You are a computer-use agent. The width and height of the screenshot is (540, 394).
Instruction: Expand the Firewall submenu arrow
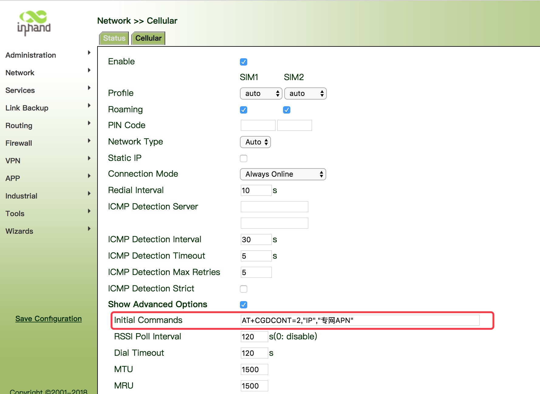[x=89, y=141]
